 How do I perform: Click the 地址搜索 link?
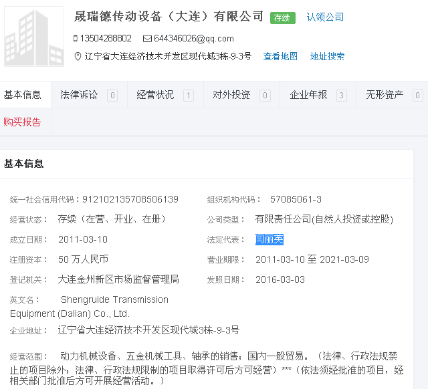pos(327,57)
